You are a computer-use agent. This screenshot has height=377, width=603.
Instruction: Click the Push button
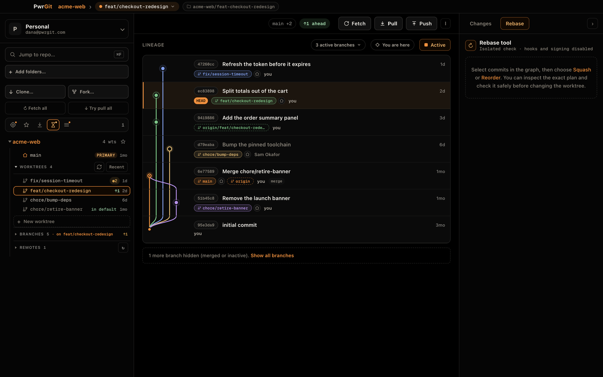(421, 23)
